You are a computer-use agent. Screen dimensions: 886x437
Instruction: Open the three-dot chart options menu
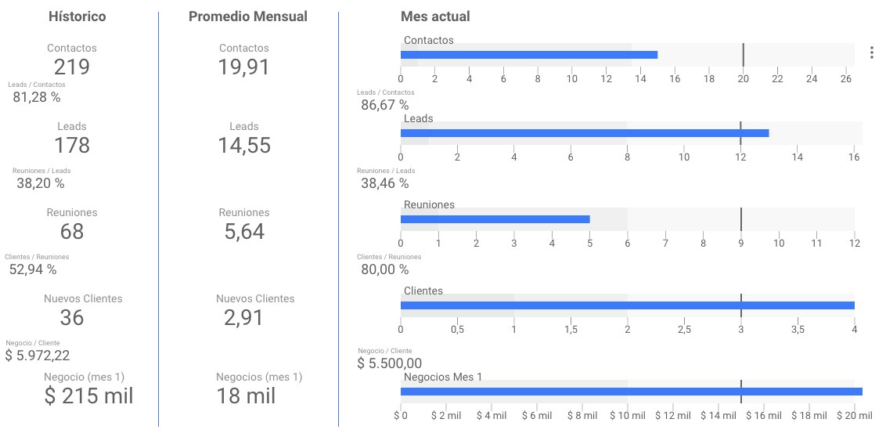tap(871, 52)
